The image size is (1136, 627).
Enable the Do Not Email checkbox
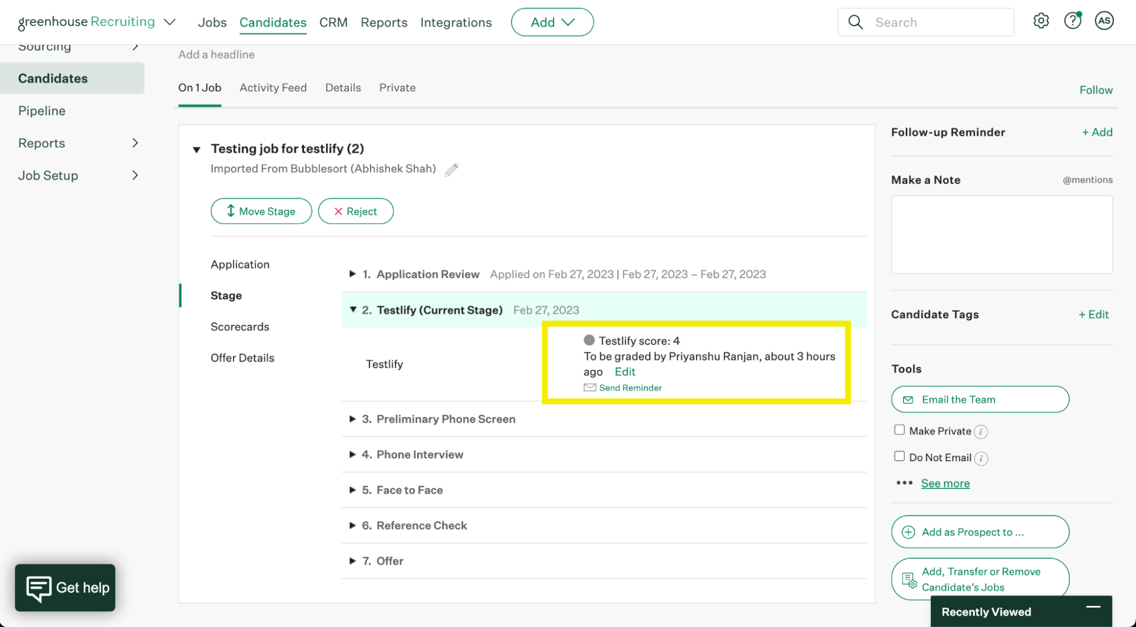click(x=897, y=455)
